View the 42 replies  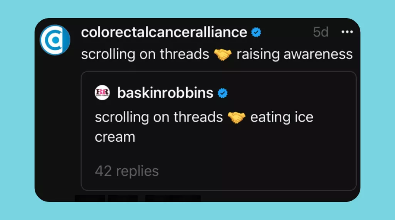[x=127, y=171]
